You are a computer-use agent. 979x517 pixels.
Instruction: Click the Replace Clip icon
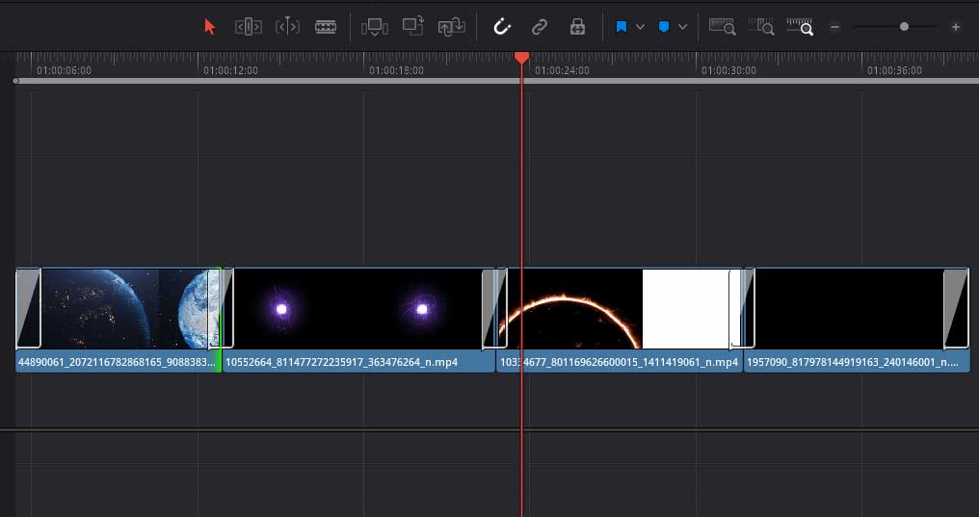pos(451,27)
